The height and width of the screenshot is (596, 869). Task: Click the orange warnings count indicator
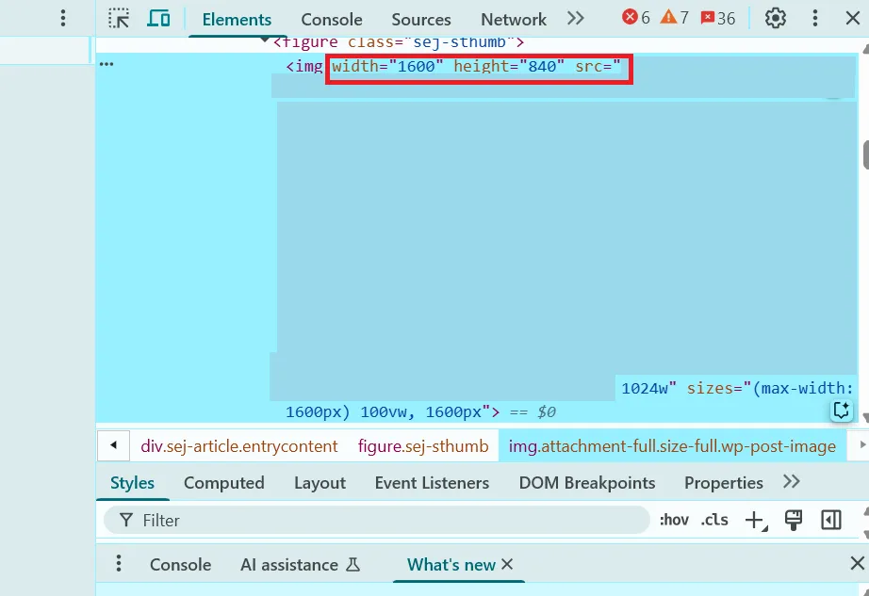[x=675, y=18]
